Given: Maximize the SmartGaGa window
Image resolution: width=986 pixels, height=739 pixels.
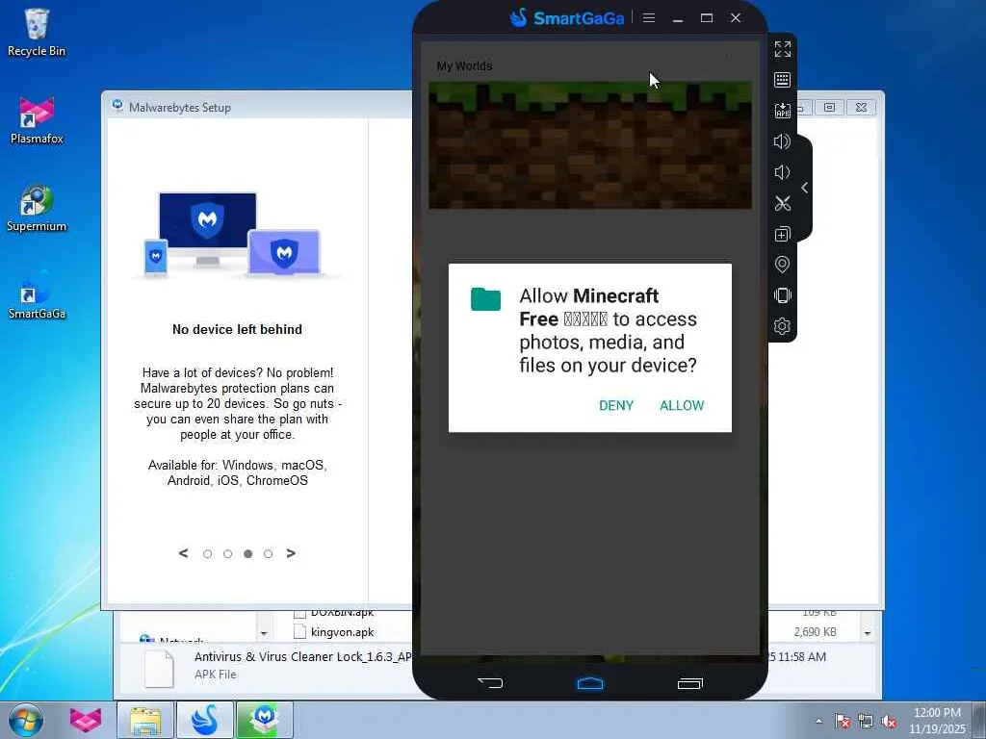Looking at the screenshot, I should tap(707, 18).
